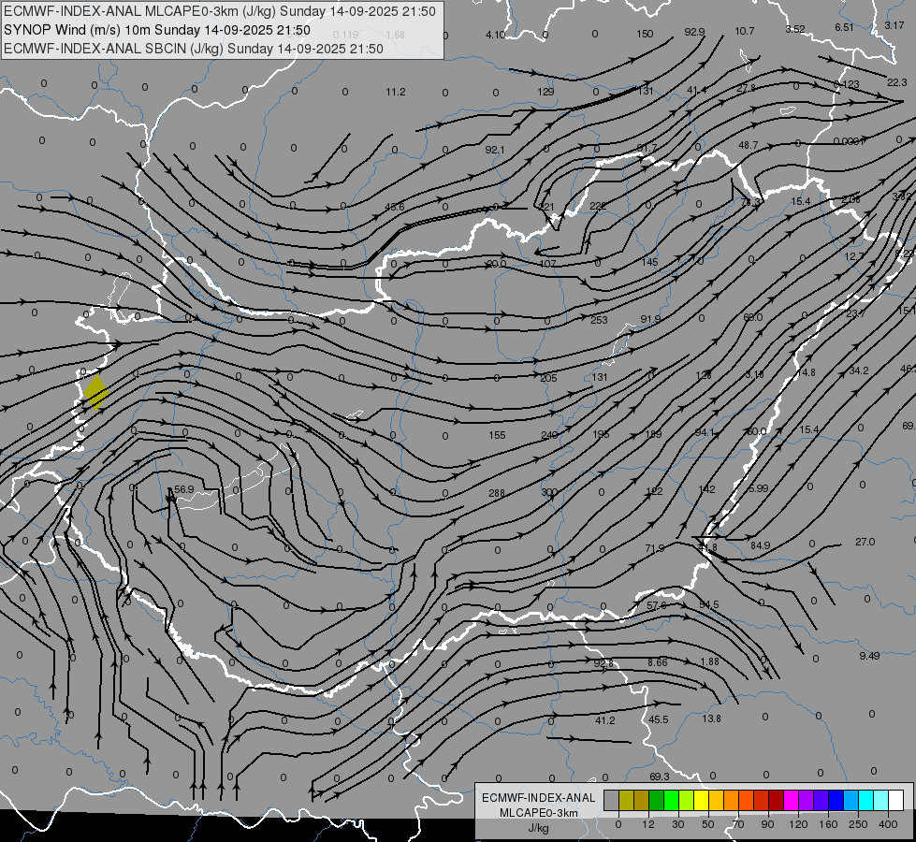Click the 94.1 value on the map
This screenshot has height=842, width=916.
coord(705,432)
